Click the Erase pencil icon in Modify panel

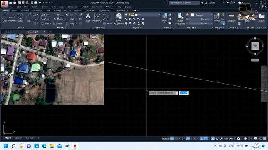tap(81, 15)
